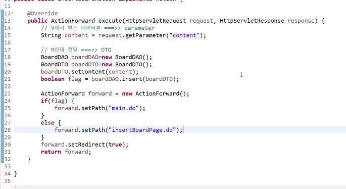Click line number 35 in the gutter
The height and width of the screenshot is (189, 346).
[7, 181]
